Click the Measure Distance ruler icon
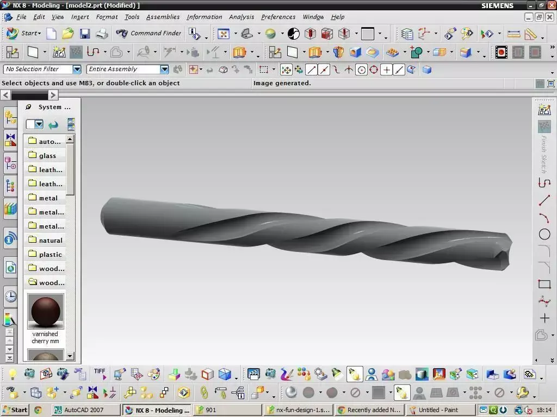Image resolution: width=557 pixels, height=417 pixels. 513,34
